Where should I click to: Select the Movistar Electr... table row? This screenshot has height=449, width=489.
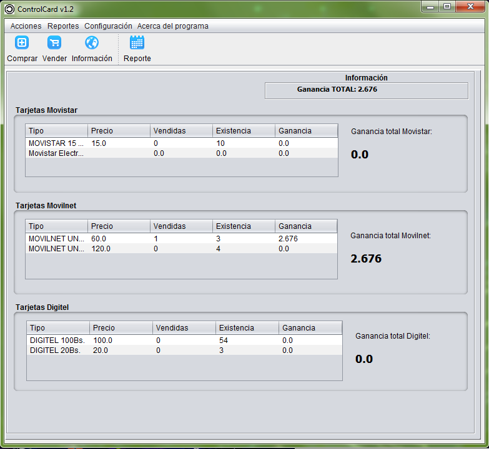coord(56,153)
